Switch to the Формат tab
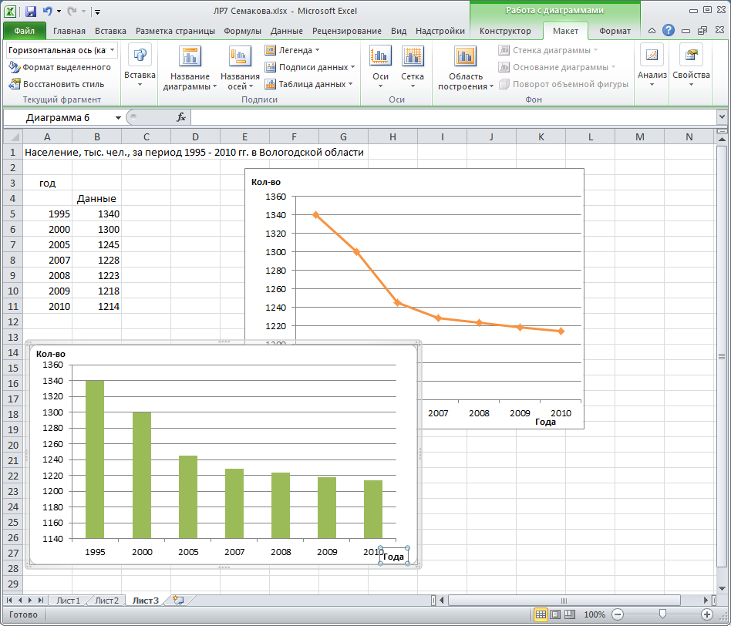731x626 pixels. pos(615,31)
